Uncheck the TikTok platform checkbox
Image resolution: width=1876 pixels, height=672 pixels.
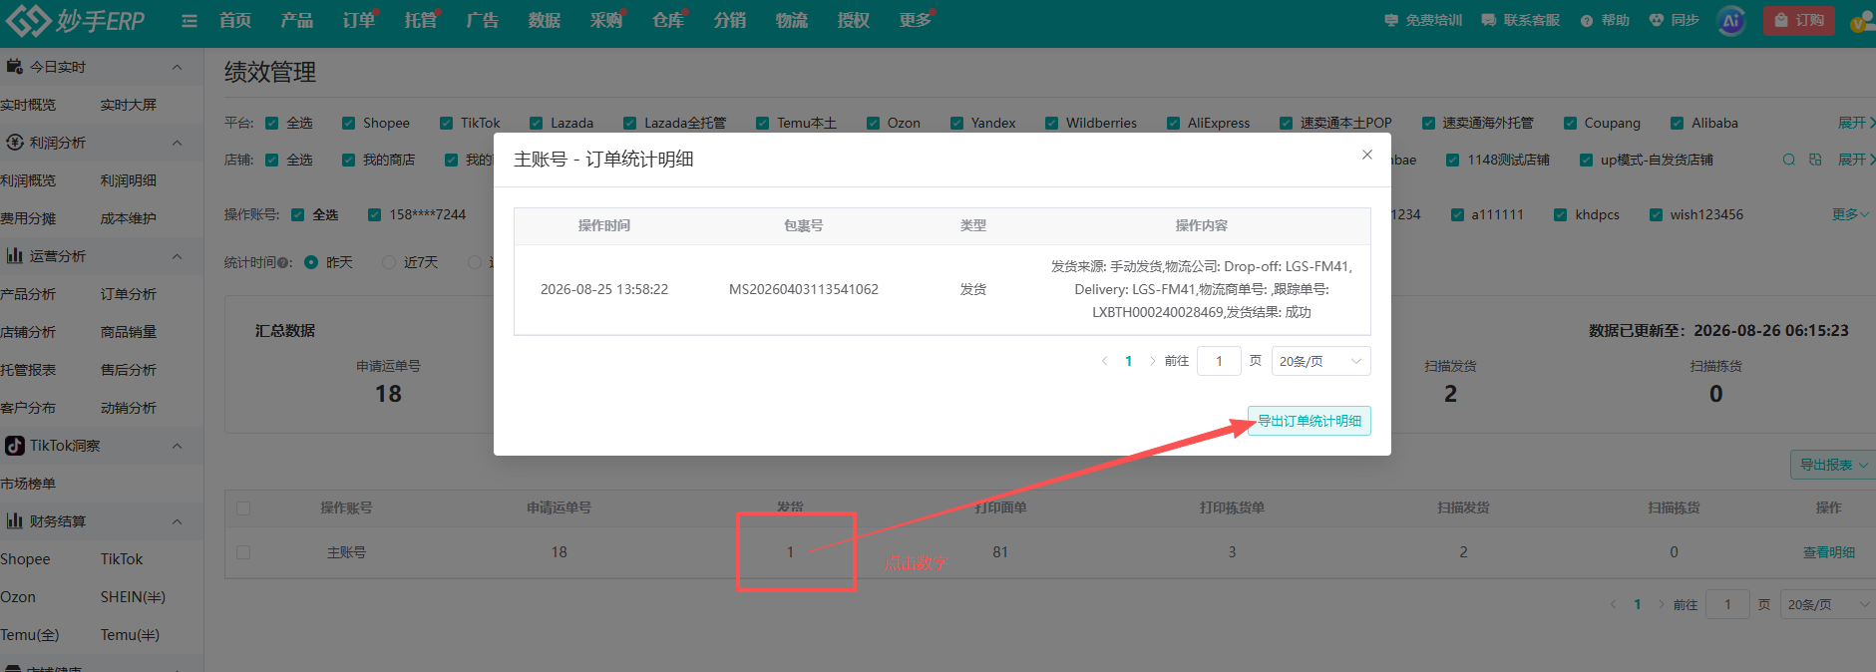pos(446,123)
